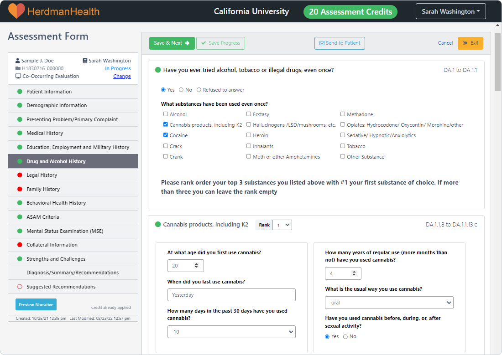Click the folder icon next to H1830216-000000

pyautogui.click(x=18, y=68)
